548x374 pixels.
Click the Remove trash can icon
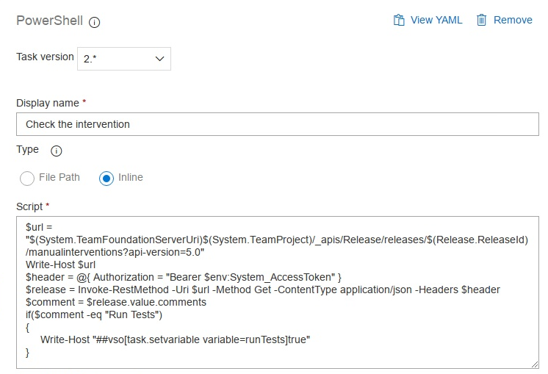click(482, 20)
